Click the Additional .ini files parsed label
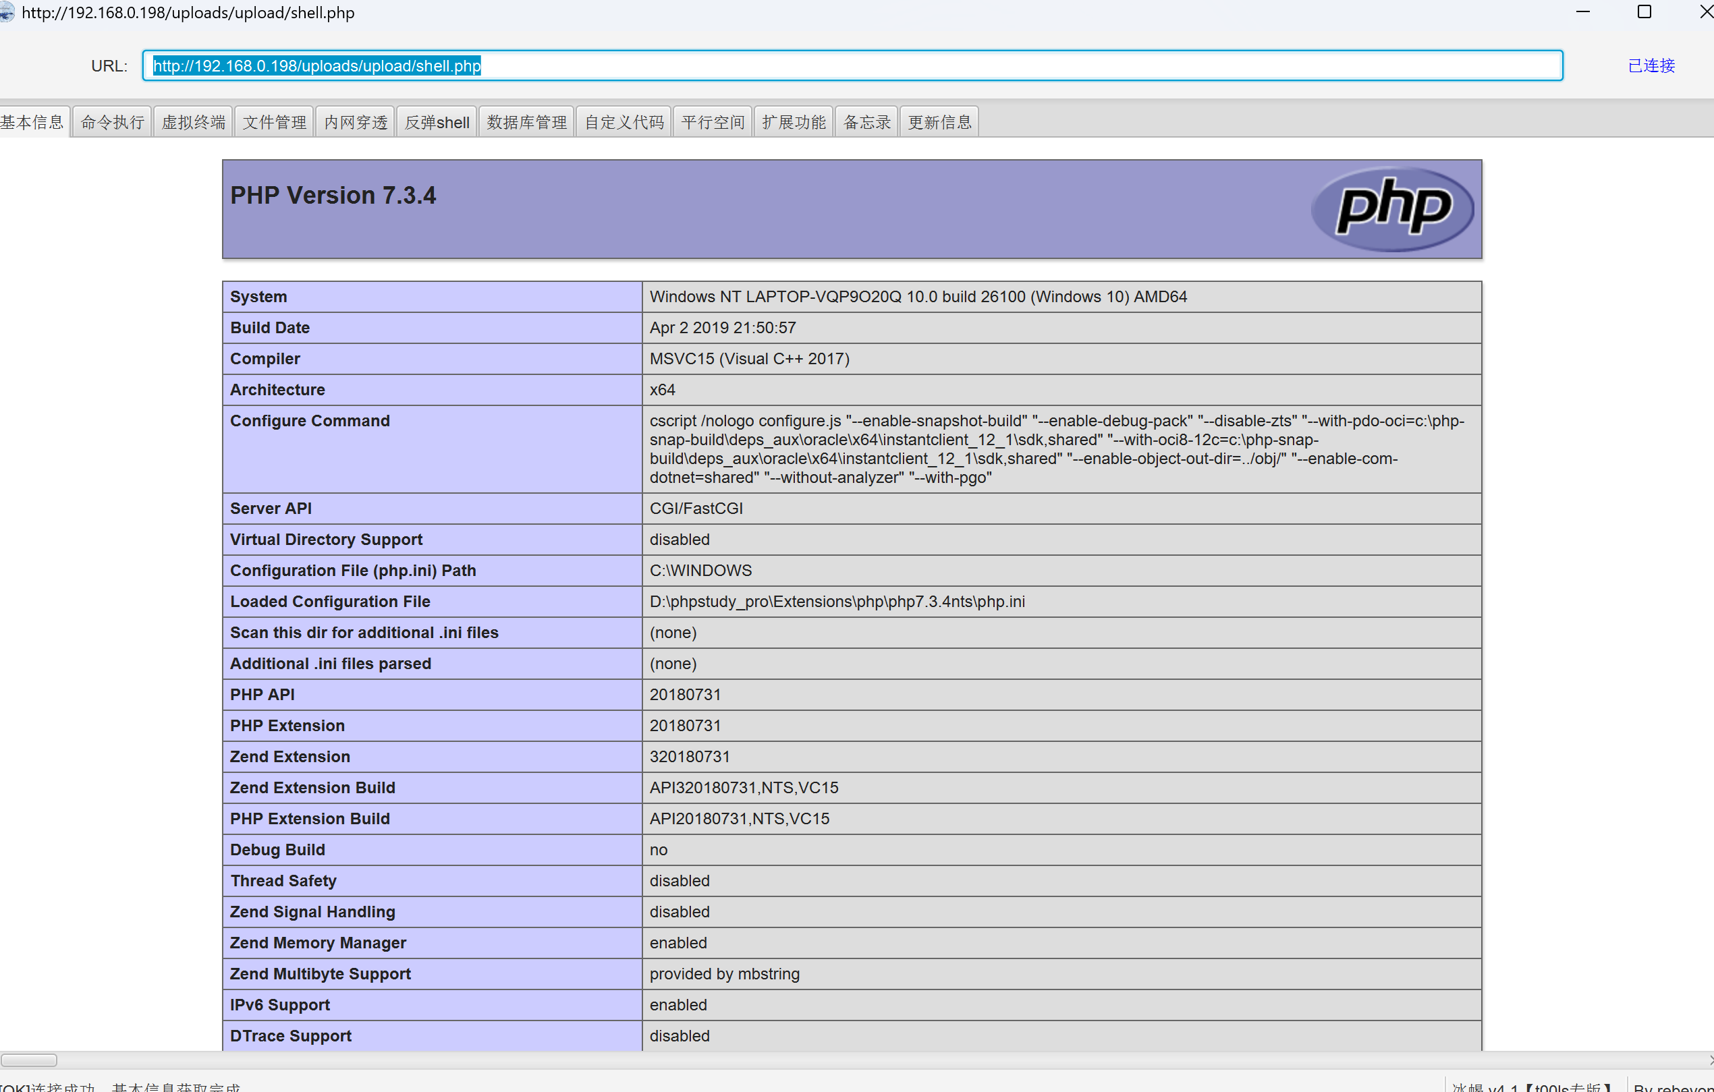Screen dimensions: 1714x1092 point(330,664)
